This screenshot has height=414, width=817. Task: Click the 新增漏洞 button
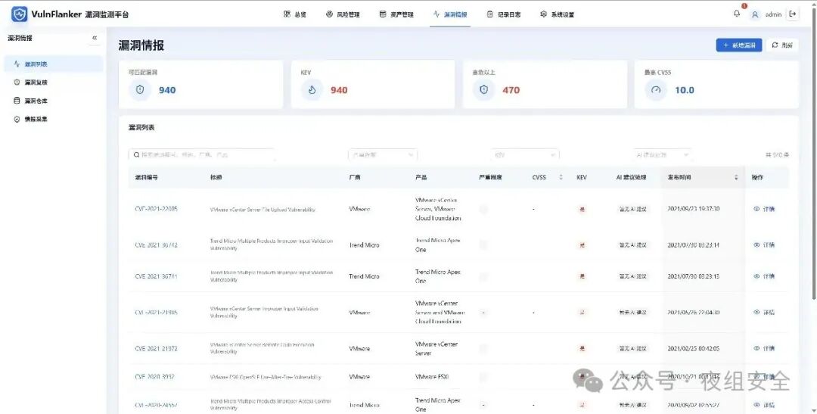pyautogui.click(x=739, y=45)
